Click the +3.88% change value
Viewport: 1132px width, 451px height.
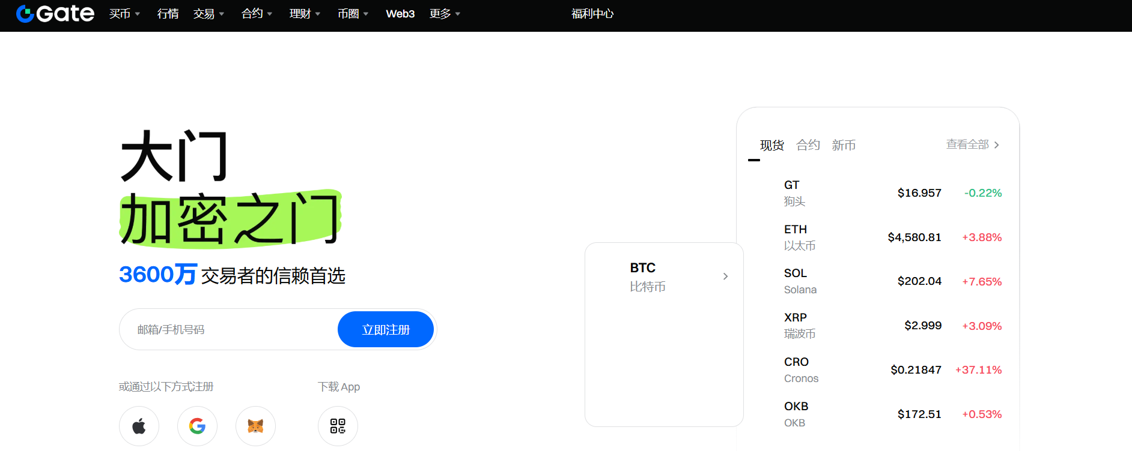click(x=982, y=237)
